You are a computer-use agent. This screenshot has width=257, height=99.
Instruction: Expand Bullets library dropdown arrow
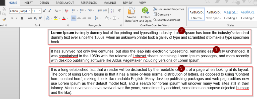click(78, 11)
